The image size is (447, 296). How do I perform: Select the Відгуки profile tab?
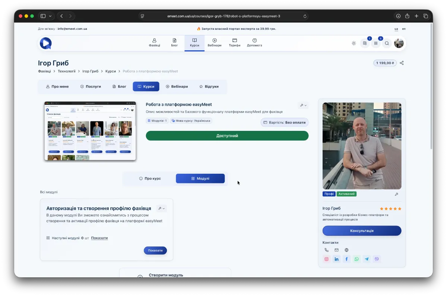[x=209, y=86]
